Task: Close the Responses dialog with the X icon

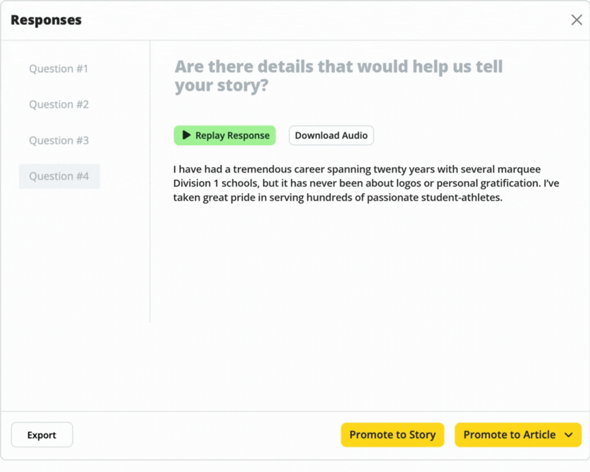Action: (576, 20)
